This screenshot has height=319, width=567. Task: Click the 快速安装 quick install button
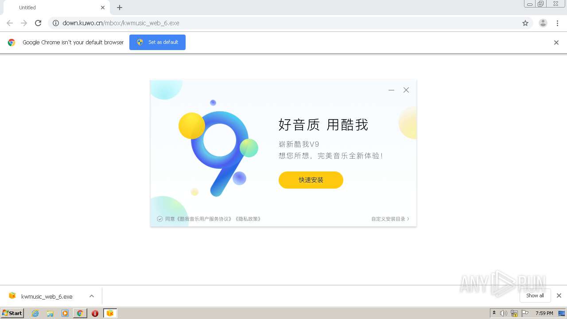click(x=311, y=180)
